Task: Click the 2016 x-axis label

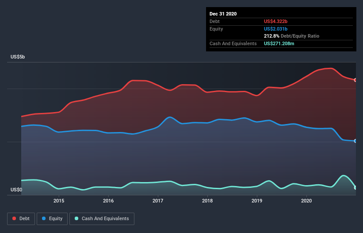Action: (108, 201)
